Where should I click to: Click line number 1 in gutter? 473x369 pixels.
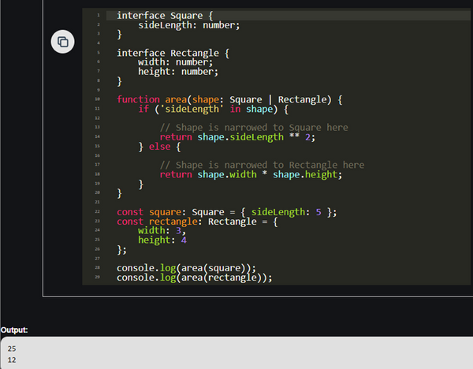coord(98,15)
